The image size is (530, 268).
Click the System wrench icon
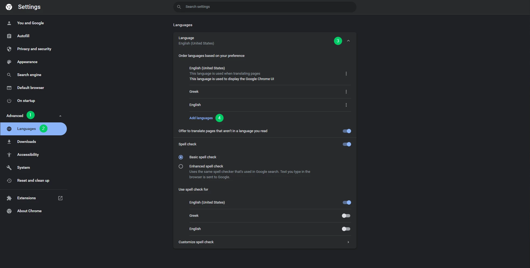[9, 168]
